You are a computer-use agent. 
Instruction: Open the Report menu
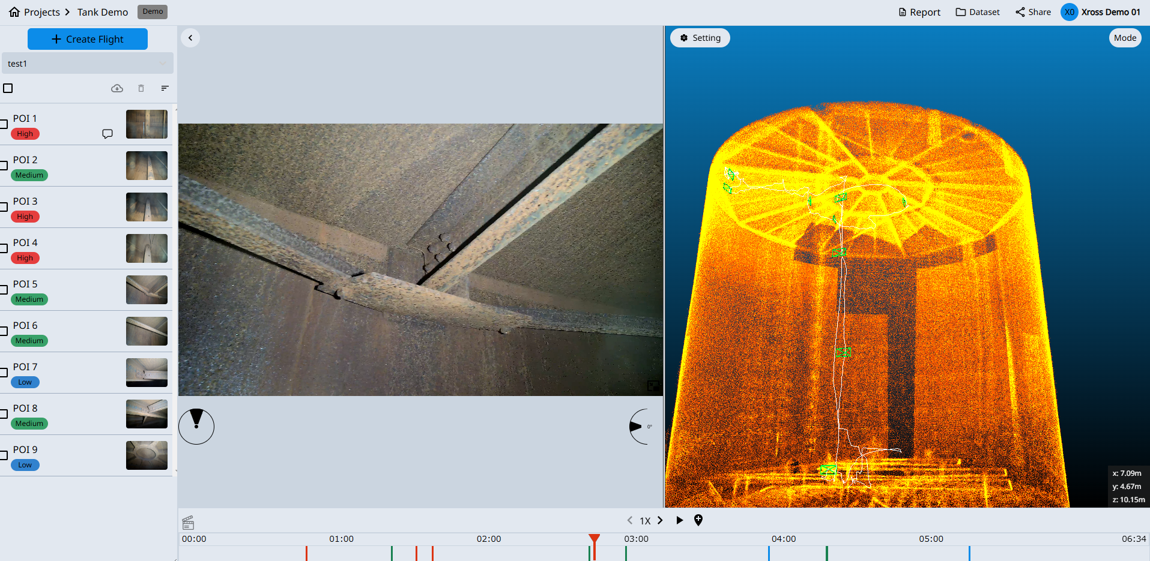tap(919, 12)
